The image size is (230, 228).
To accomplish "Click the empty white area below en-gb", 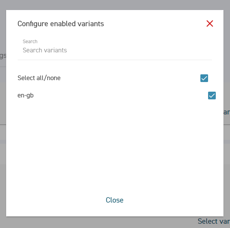I will (x=115, y=146).
